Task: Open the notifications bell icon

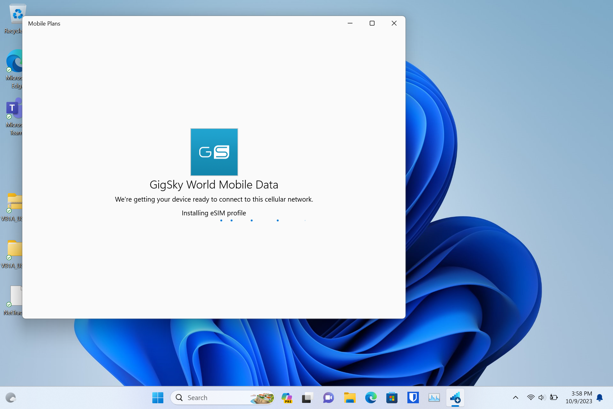Action: point(600,397)
